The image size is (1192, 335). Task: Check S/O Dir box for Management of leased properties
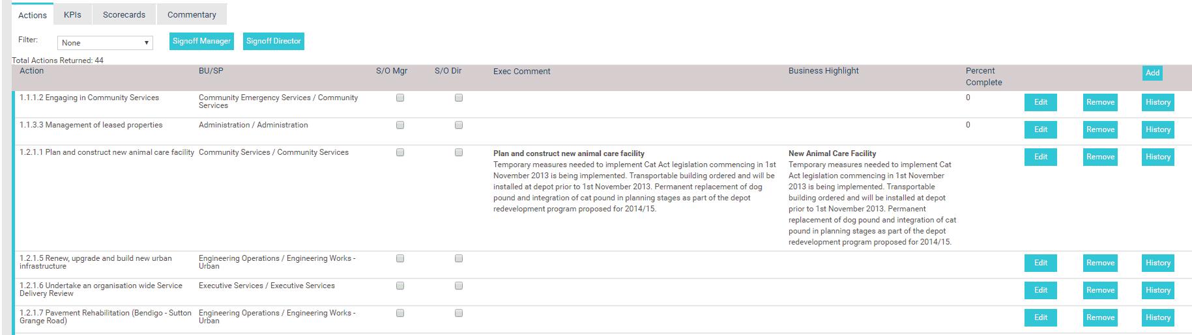tap(459, 125)
